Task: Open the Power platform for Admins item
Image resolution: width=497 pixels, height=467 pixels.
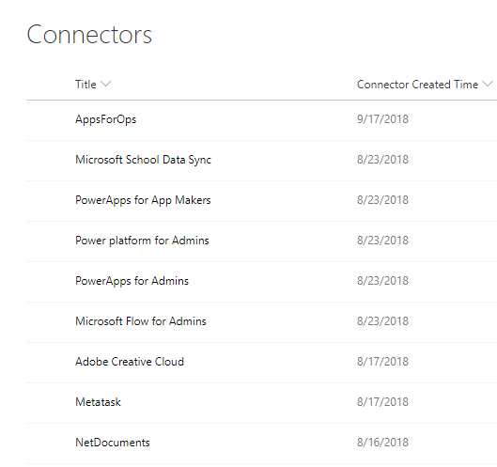Action: (142, 241)
